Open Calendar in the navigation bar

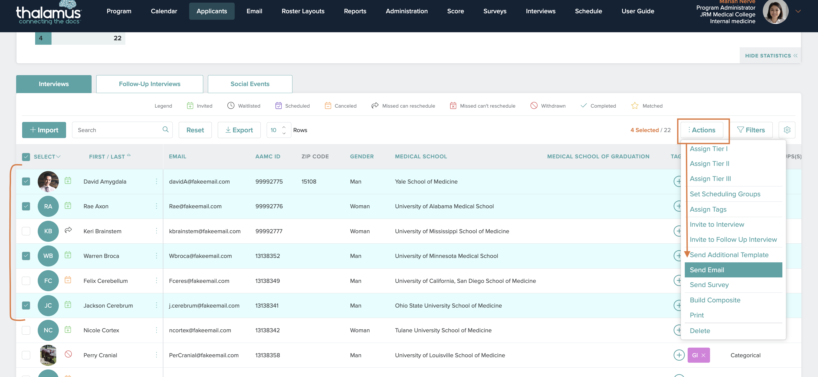point(164,11)
